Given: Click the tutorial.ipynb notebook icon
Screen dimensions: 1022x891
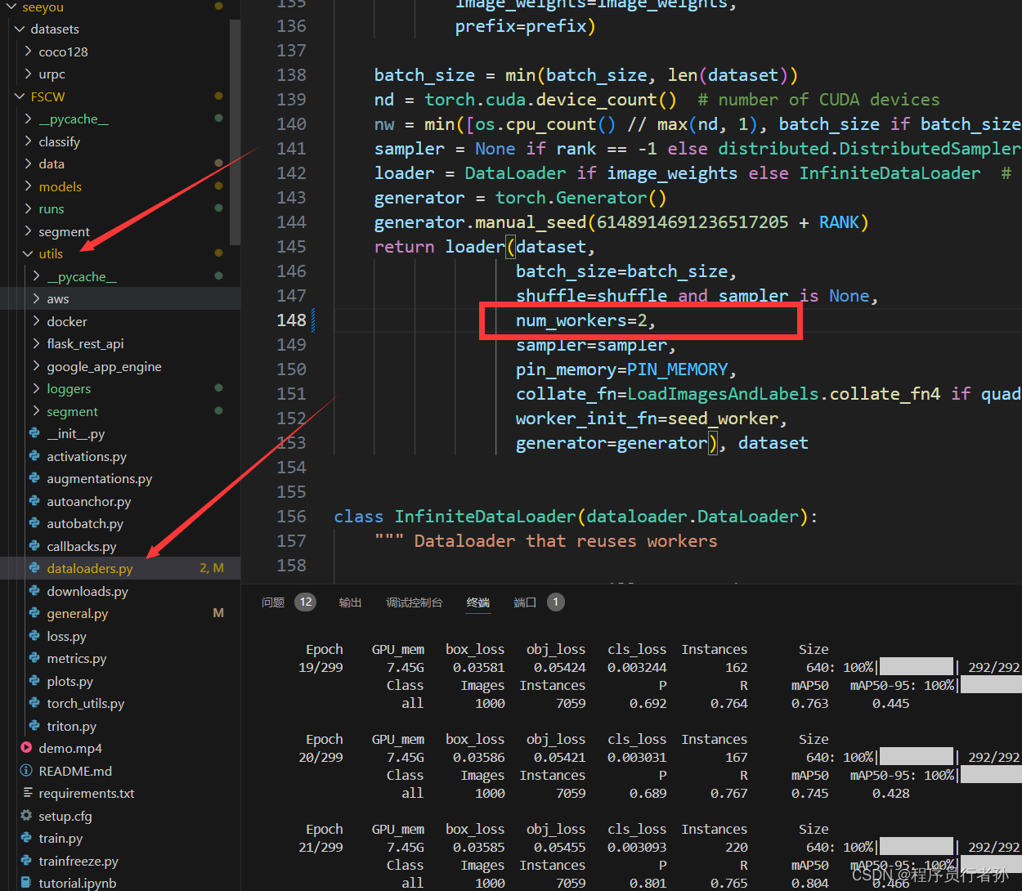Looking at the screenshot, I should (26, 883).
